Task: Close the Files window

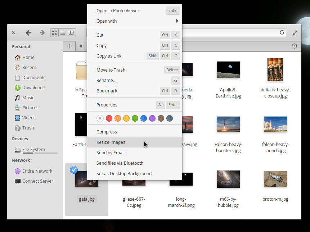Action: 13,33
